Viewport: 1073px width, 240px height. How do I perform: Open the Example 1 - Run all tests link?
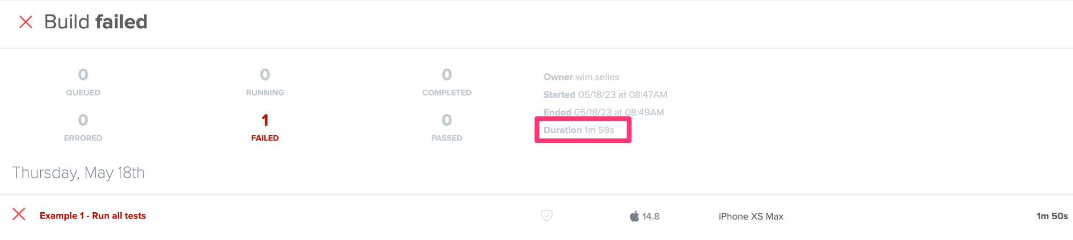[x=93, y=215]
